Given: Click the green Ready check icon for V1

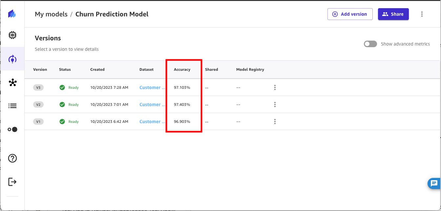Looking at the screenshot, I should 62,122.
